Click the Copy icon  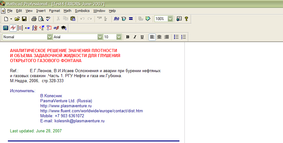(65, 19)
